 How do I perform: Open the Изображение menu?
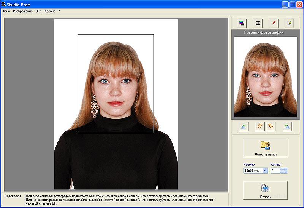point(23,11)
